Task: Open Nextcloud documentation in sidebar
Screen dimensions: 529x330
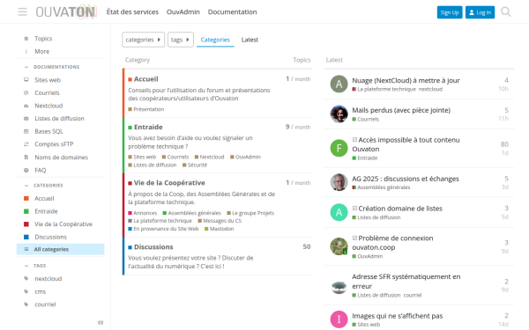Action: click(48, 106)
